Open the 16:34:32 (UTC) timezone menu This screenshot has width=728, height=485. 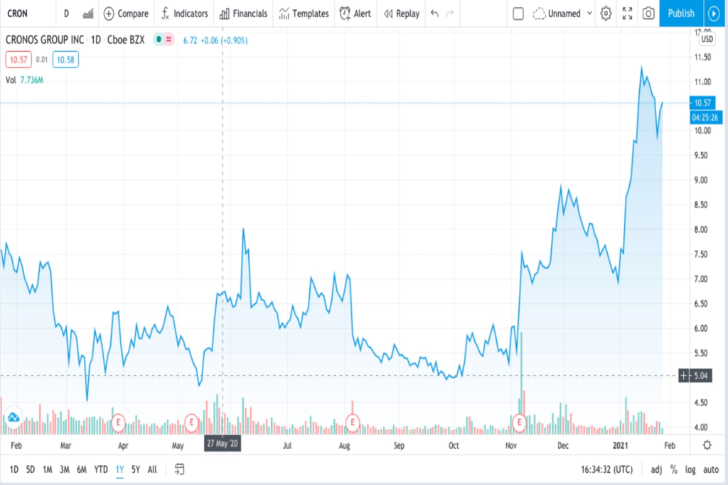click(x=606, y=469)
